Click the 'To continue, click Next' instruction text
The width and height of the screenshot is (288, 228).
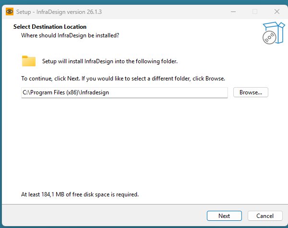pyautogui.click(x=123, y=78)
